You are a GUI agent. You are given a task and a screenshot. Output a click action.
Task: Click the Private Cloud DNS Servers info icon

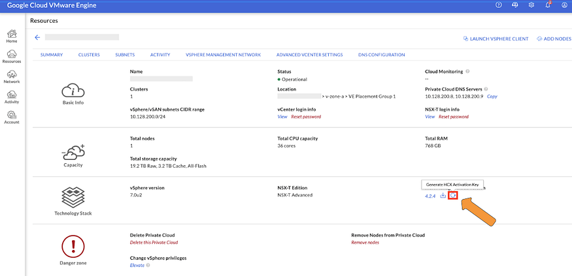[x=486, y=89]
